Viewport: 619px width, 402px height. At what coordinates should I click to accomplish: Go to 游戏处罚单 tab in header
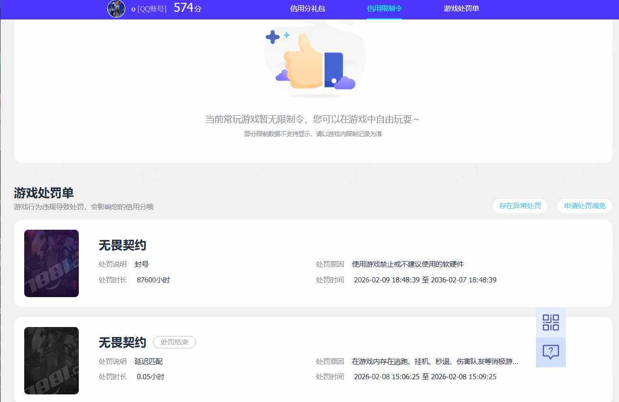tap(461, 9)
